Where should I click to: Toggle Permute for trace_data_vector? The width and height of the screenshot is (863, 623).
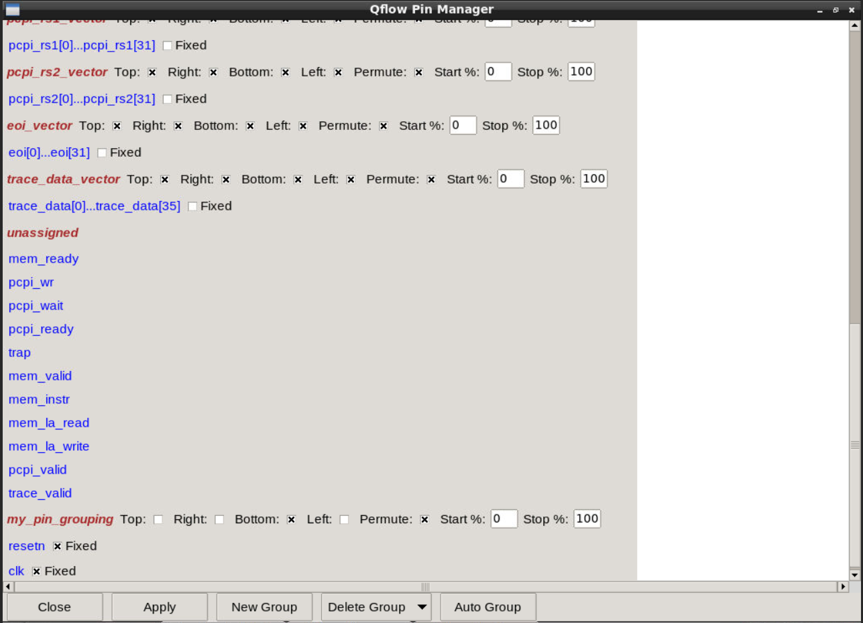[x=430, y=179]
